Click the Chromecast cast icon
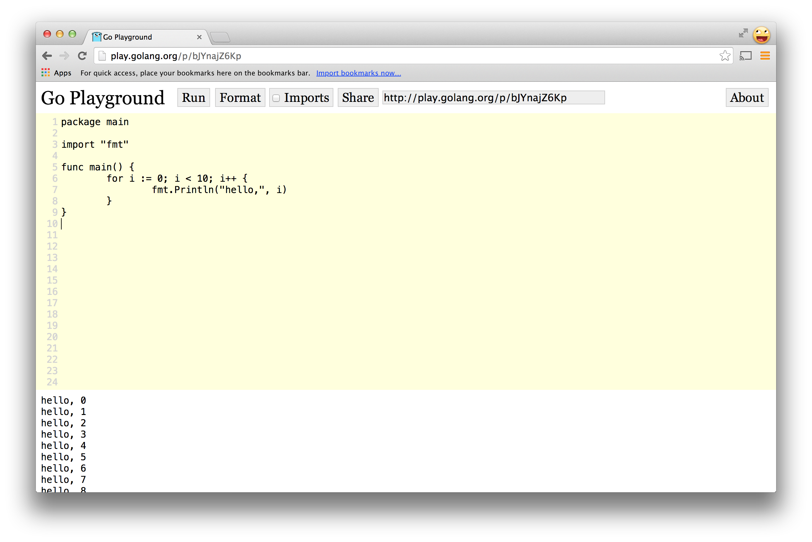Screen dimensions: 812x542 tap(745, 56)
